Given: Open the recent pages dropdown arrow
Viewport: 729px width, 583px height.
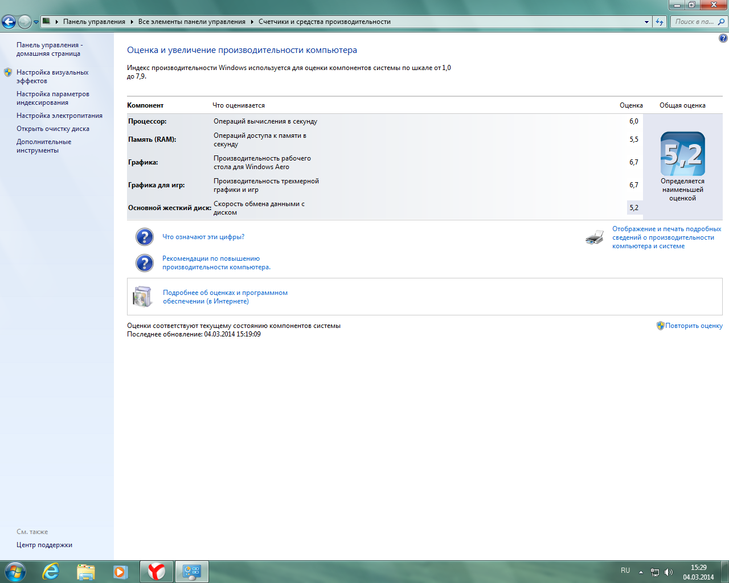Looking at the screenshot, I should click(x=36, y=22).
